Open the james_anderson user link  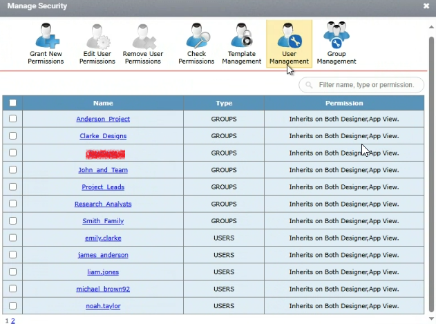pyautogui.click(x=103, y=255)
